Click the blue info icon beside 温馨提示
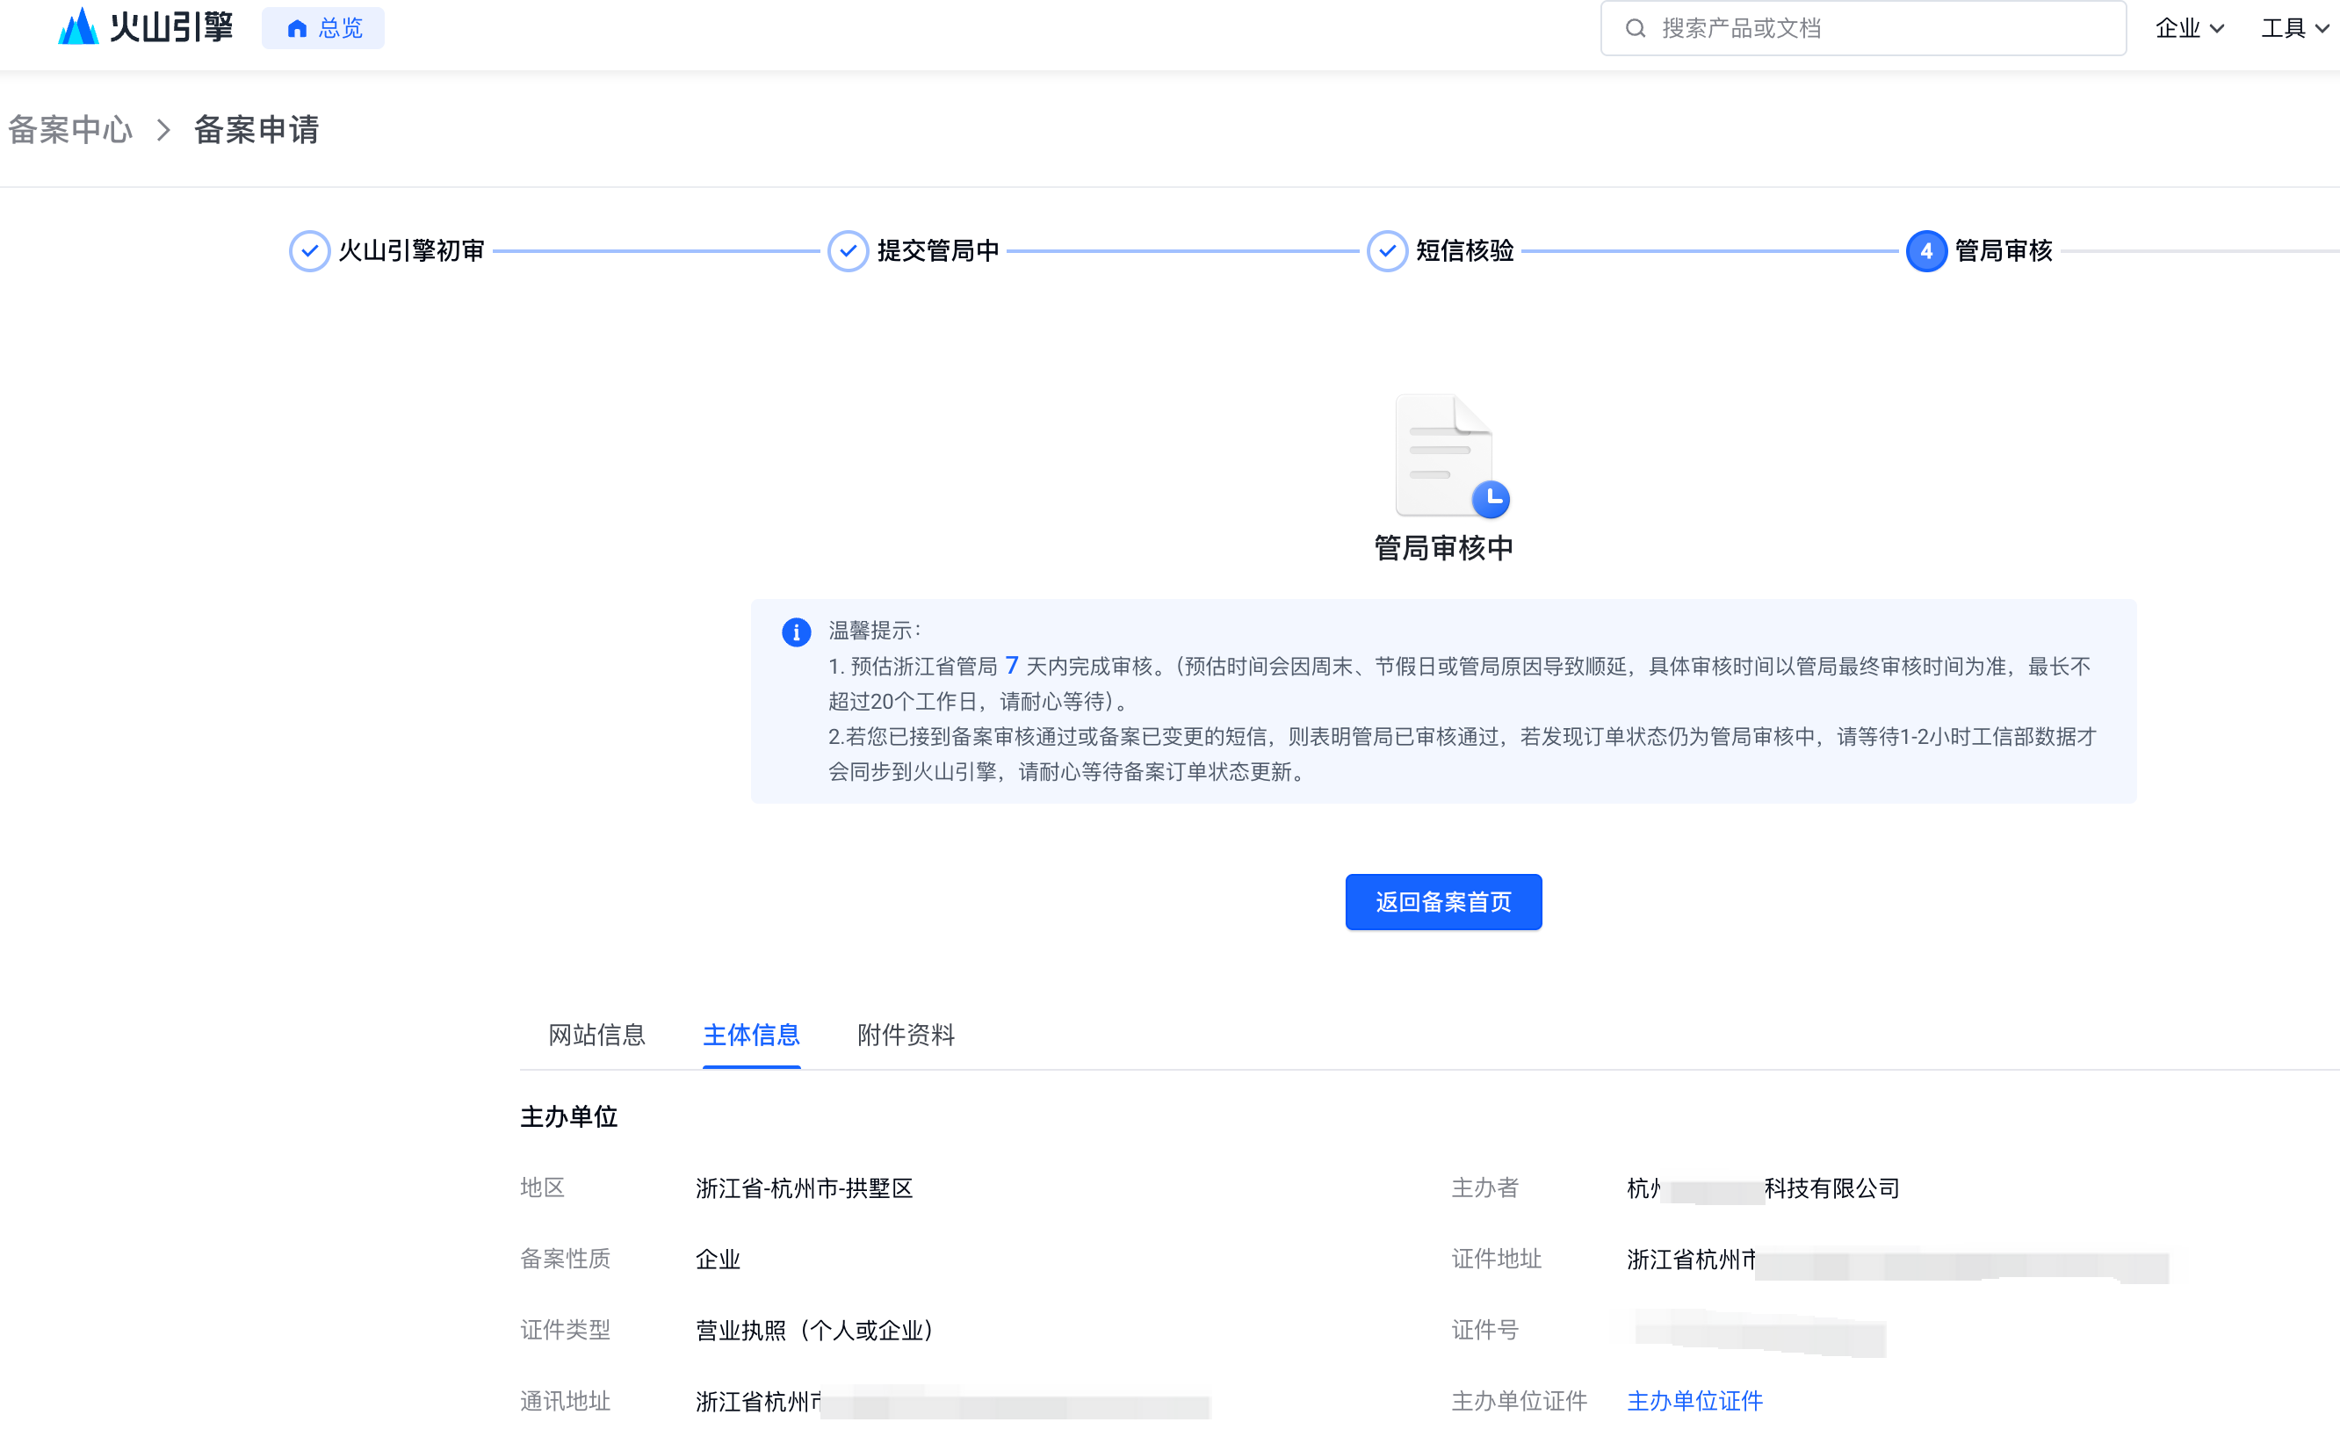Image resolution: width=2340 pixels, height=1451 pixels. [797, 632]
